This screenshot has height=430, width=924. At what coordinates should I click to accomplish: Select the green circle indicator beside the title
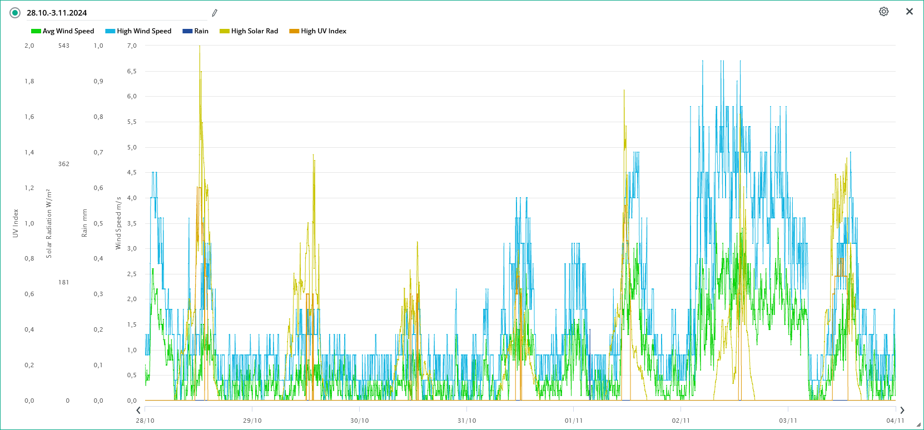click(15, 13)
